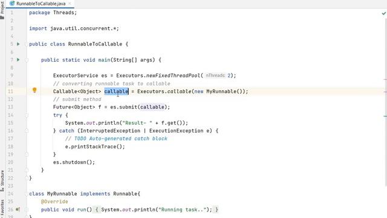
Task: Click 'ExecutorService' type on line 9
Action: [x=76, y=76]
